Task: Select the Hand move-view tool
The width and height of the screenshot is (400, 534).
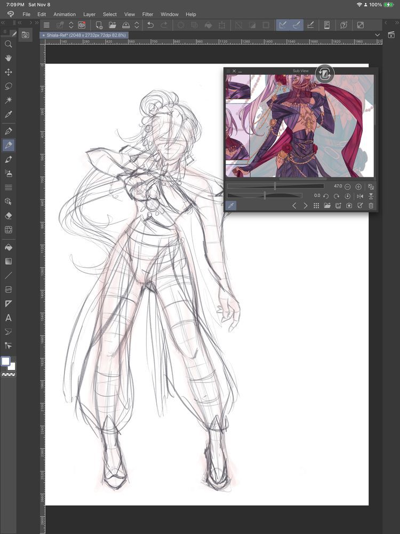Action: click(x=9, y=58)
